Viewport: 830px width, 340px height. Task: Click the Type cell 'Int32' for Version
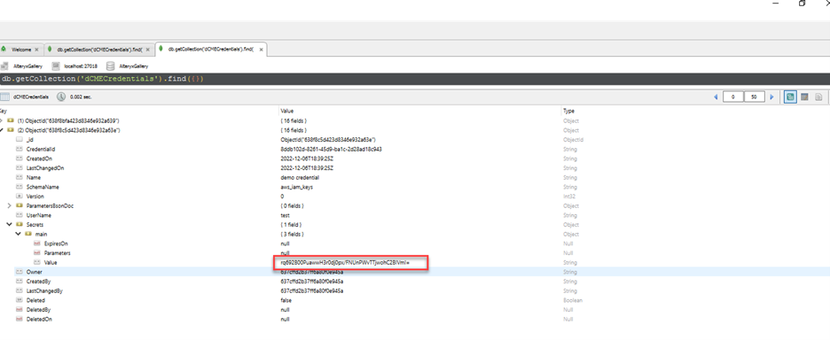point(568,197)
